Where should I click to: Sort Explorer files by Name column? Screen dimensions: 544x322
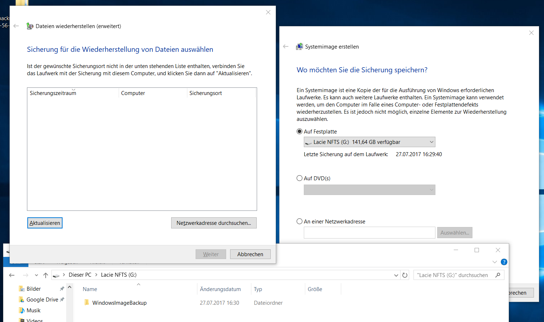click(x=138, y=289)
